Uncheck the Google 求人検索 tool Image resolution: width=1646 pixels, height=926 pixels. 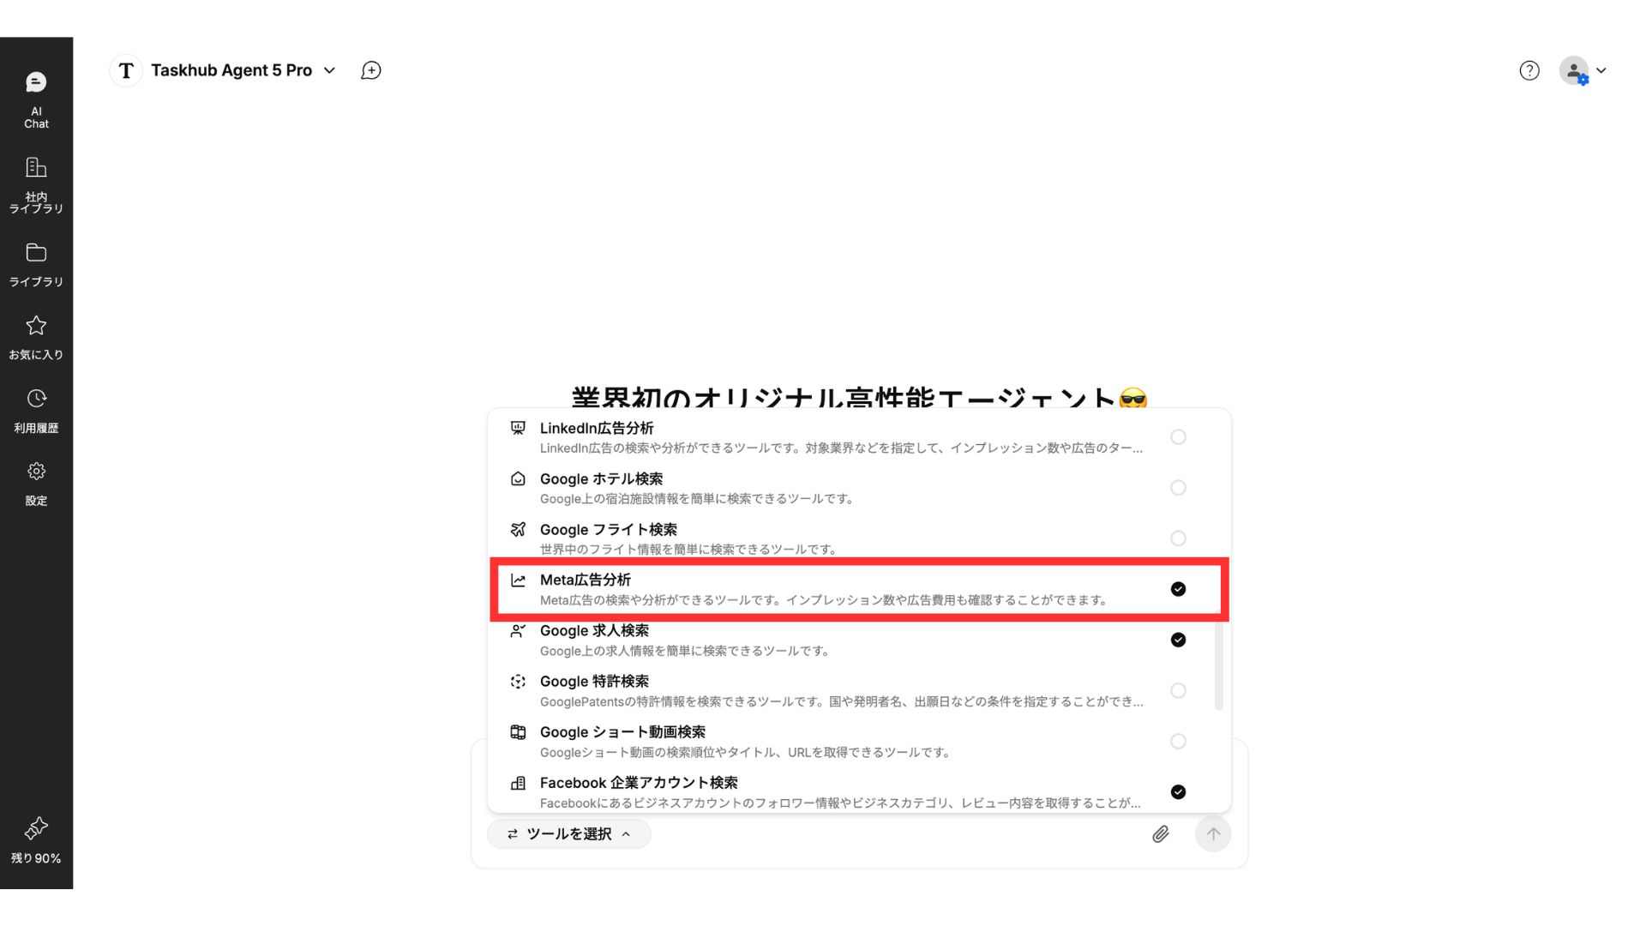[1178, 640]
